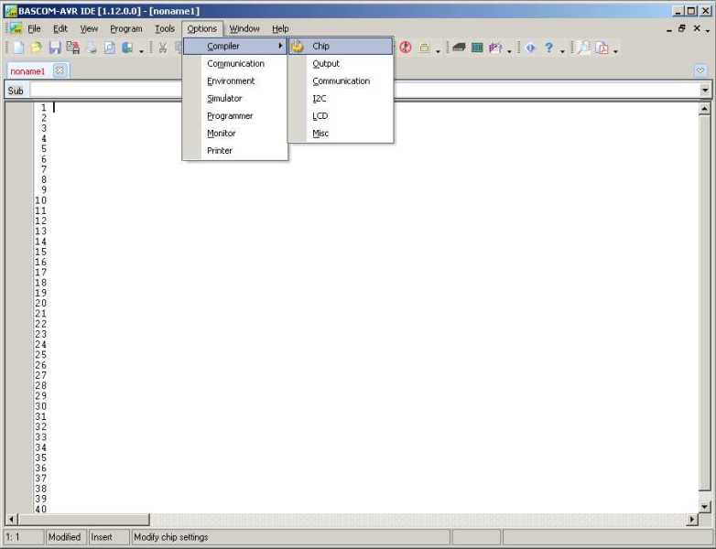Select Programmer in Options menu
Image resolution: width=716 pixels, height=549 pixels.
pyautogui.click(x=235, y=116)
